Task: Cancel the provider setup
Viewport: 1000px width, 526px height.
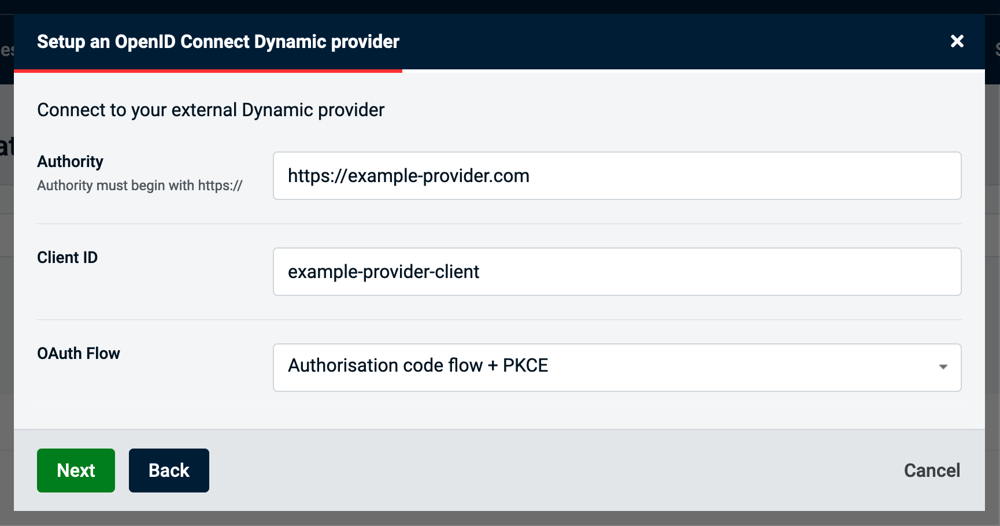Action: point(932,471)
